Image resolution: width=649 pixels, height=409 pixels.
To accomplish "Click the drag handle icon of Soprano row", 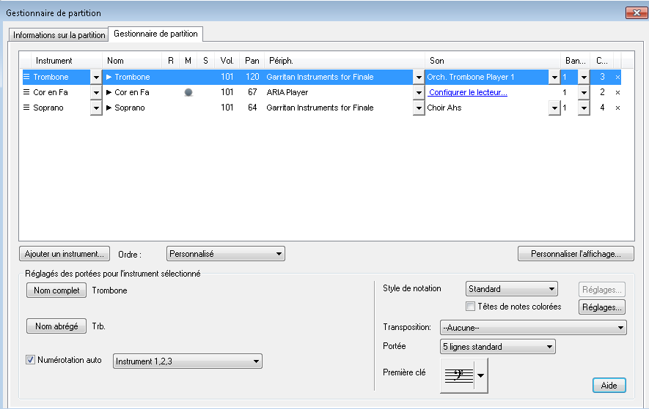I will (27, 108).
